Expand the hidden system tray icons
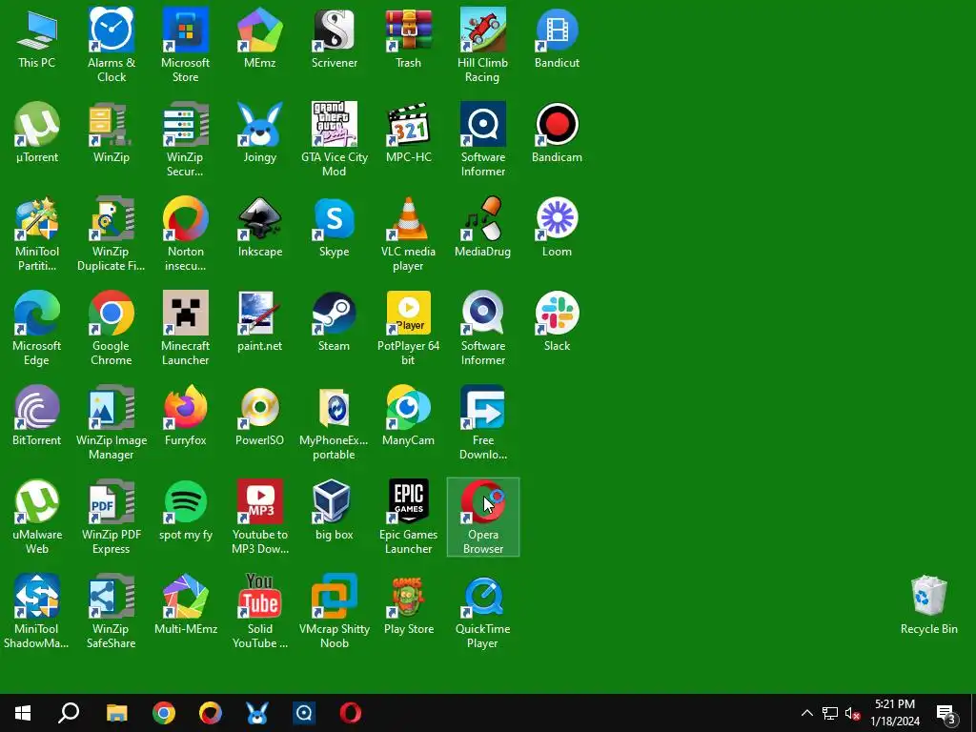Screen dimensions: 976x732 point(806,713)
